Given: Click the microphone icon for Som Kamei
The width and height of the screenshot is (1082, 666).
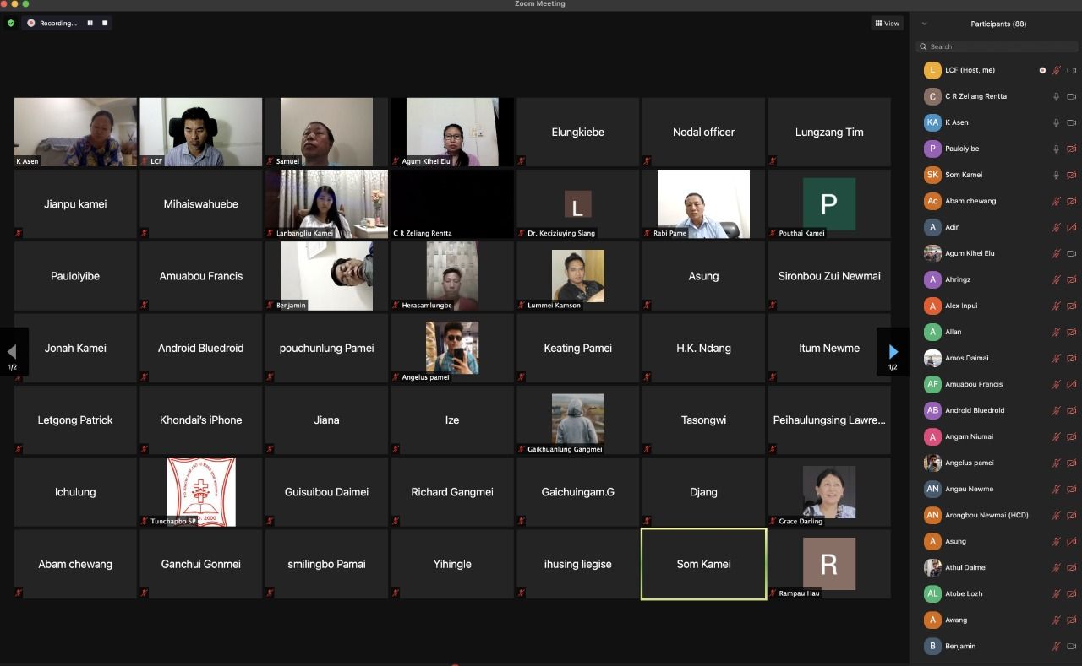Looking at the screenshot, I should (1056, 175).
